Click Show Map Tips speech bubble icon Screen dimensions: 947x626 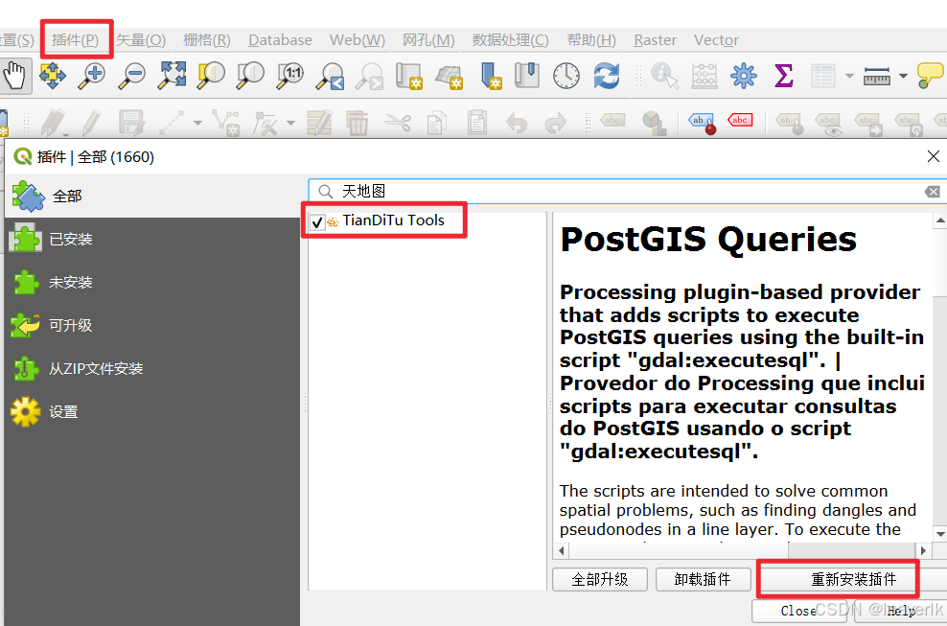coord(930,76)
